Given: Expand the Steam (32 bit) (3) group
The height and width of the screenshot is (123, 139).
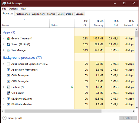Looking at the screenshot, I should 4,44.
